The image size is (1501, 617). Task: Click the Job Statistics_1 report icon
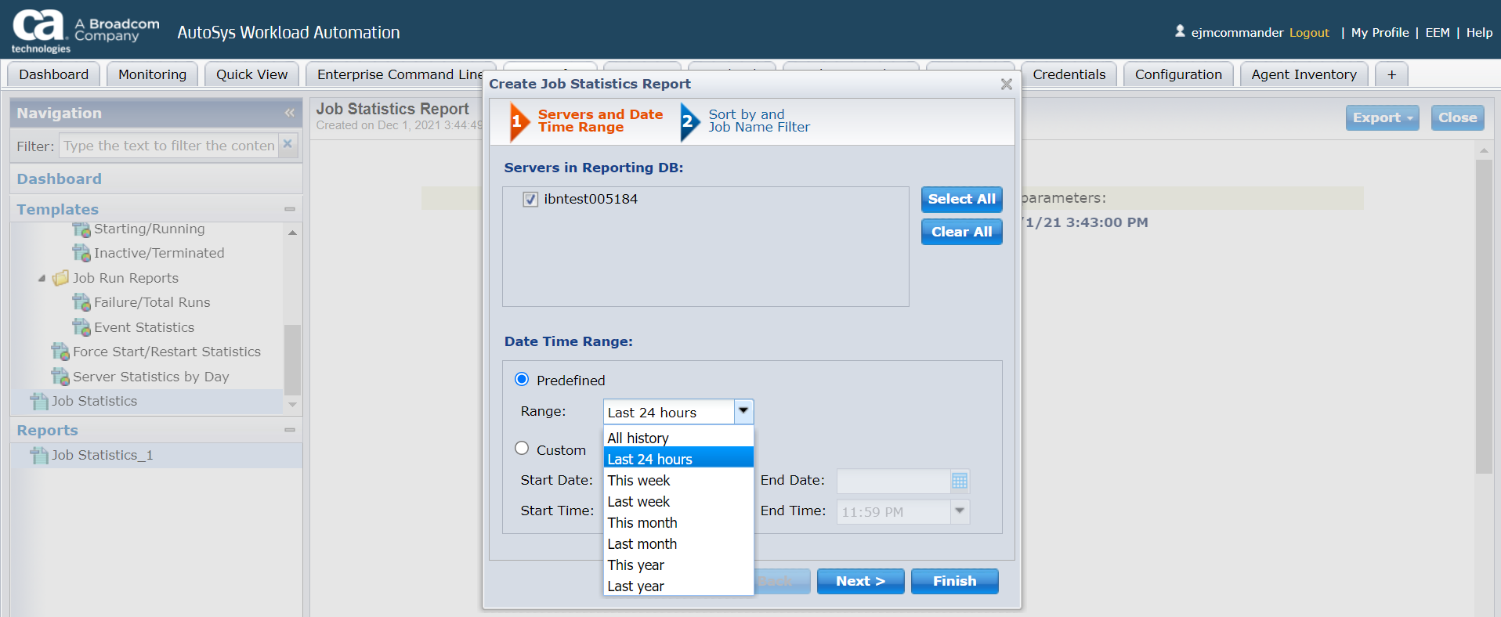coord(39,455)
